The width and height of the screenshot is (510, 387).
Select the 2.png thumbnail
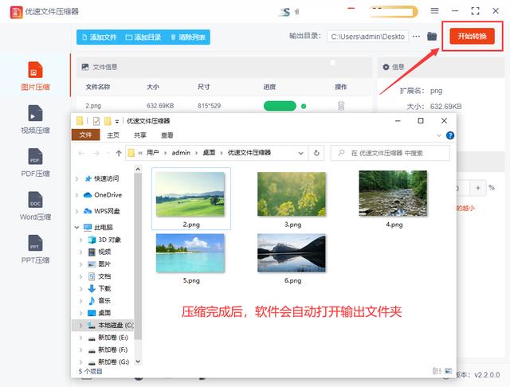pyautogui.click(x=190, y=198)
